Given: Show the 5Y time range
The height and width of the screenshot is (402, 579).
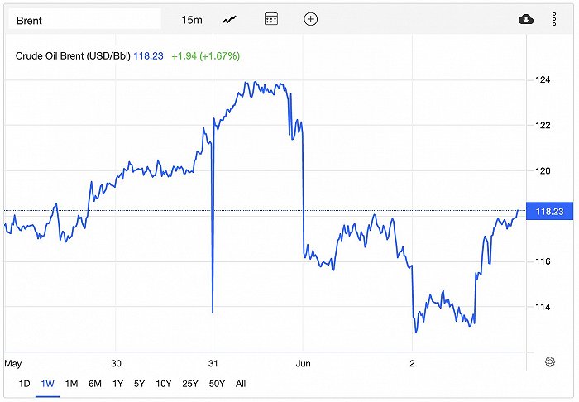Looking at the screenshot, I should coord(141,384).
